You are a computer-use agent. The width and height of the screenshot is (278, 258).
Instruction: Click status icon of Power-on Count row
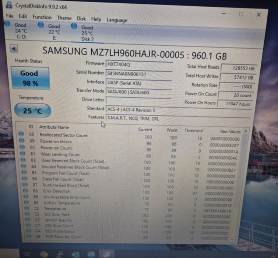point(22,147)
